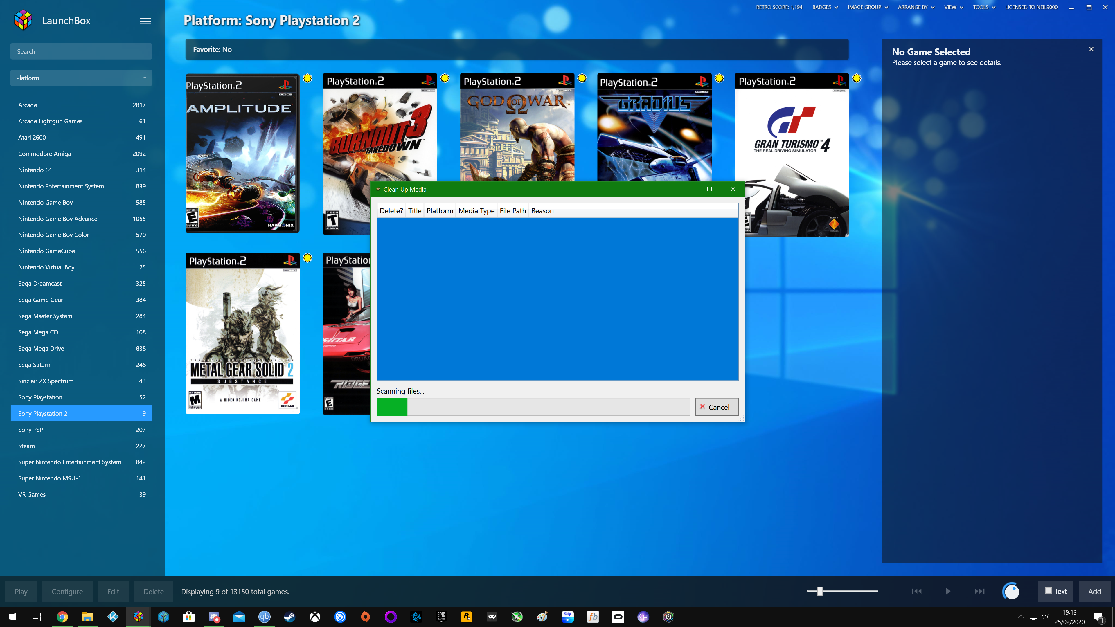The width and height of the screenshot is (1115, 627).
Task: Close the No Game Selected details panel
Action: click(x=1091, y=49)
